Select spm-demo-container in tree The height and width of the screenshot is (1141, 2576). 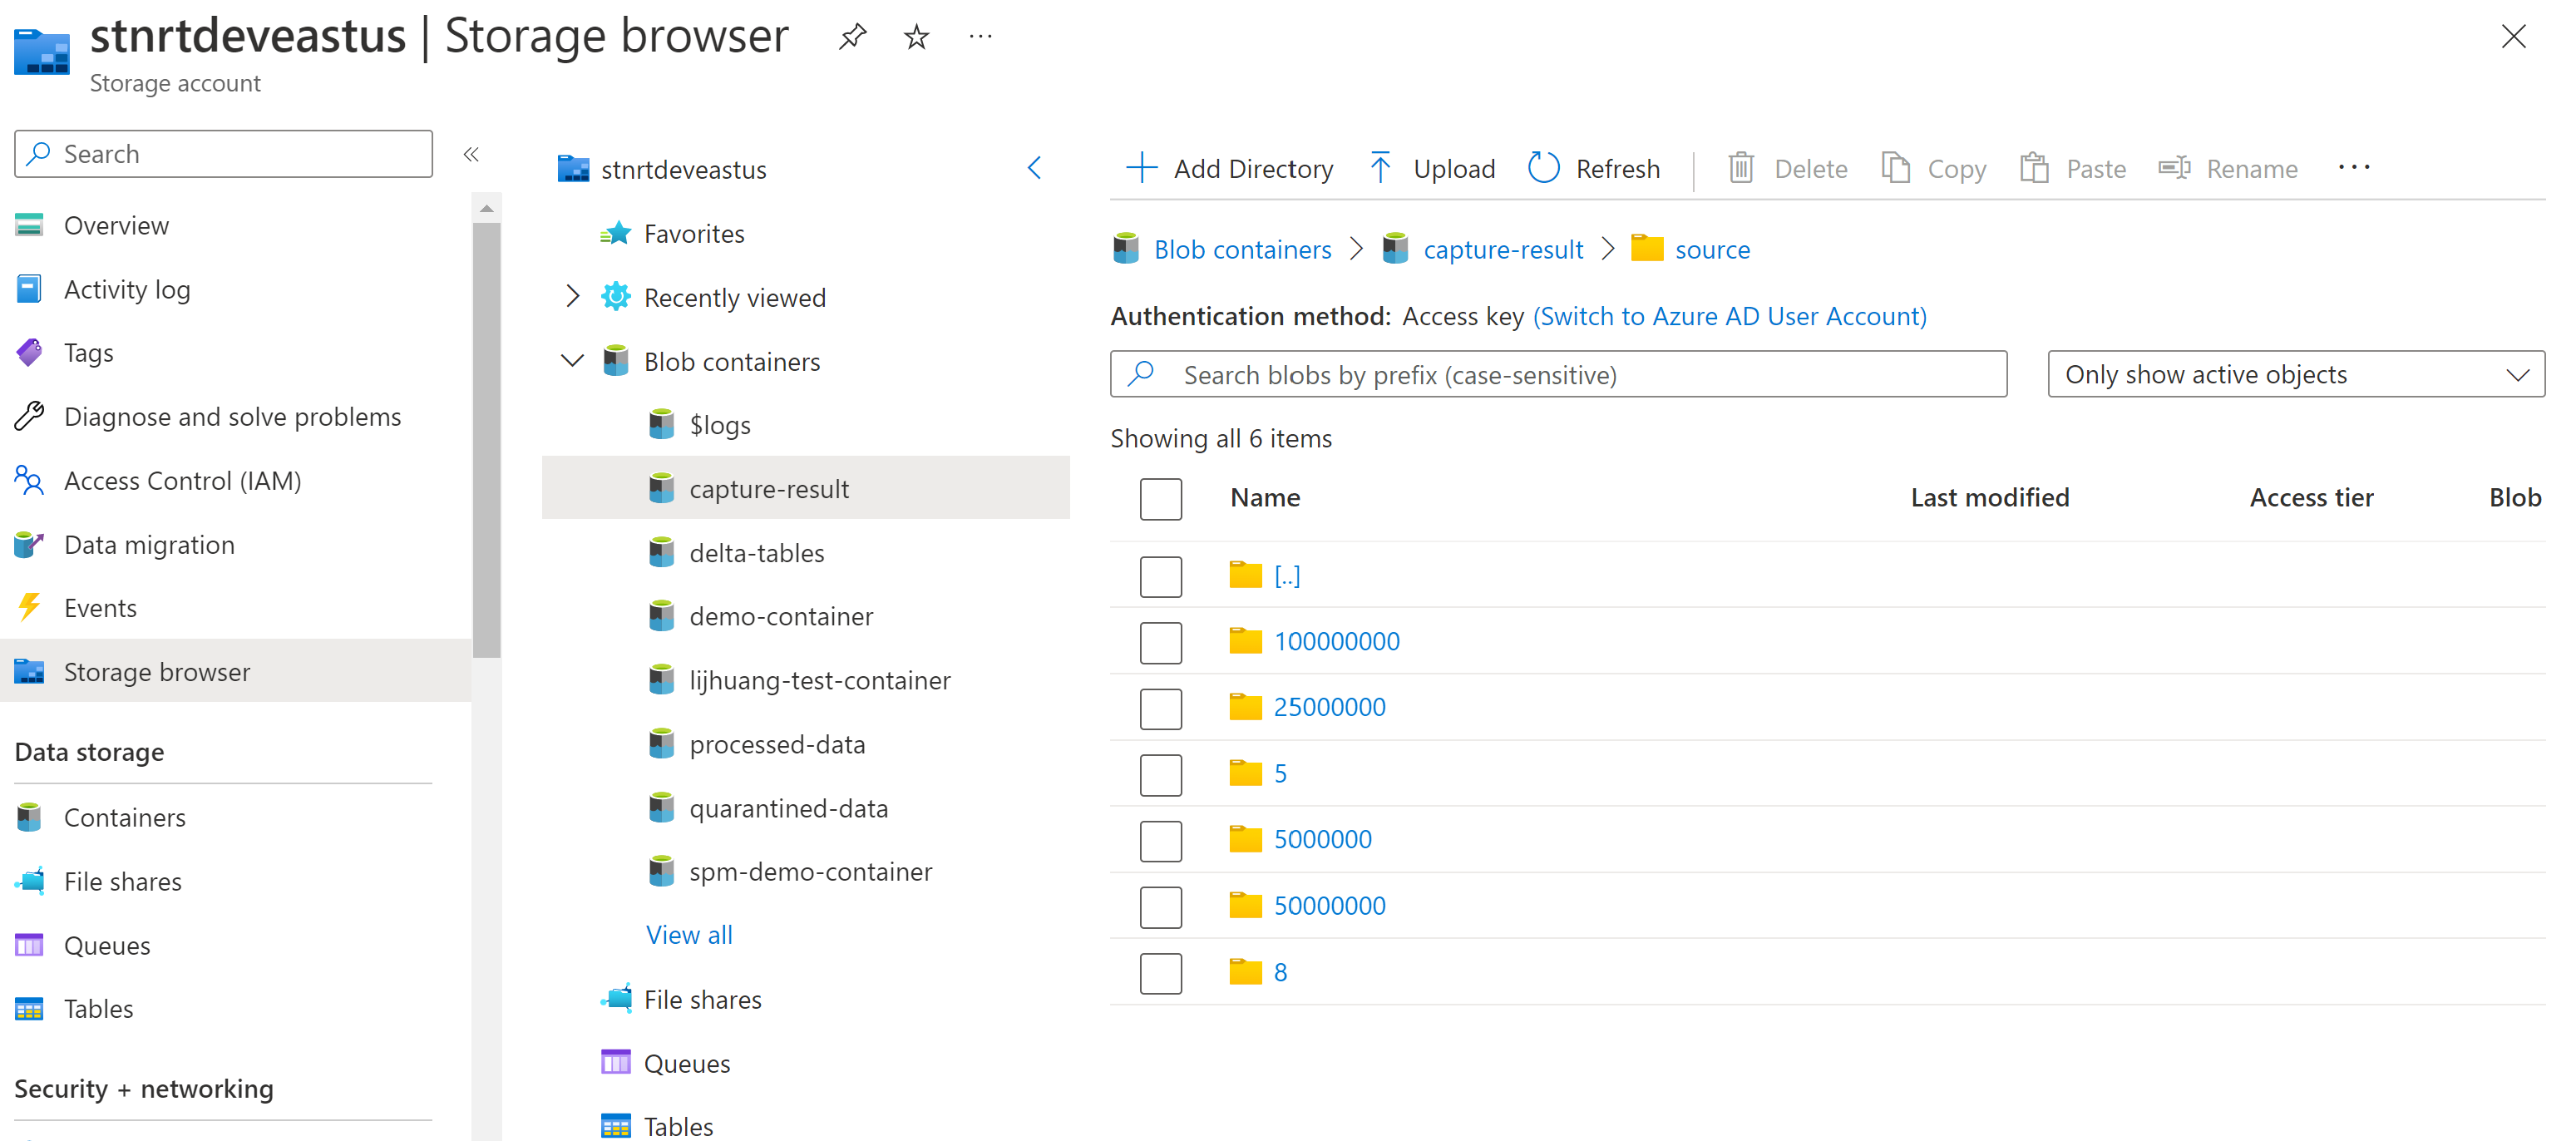[x=810, y=872]
